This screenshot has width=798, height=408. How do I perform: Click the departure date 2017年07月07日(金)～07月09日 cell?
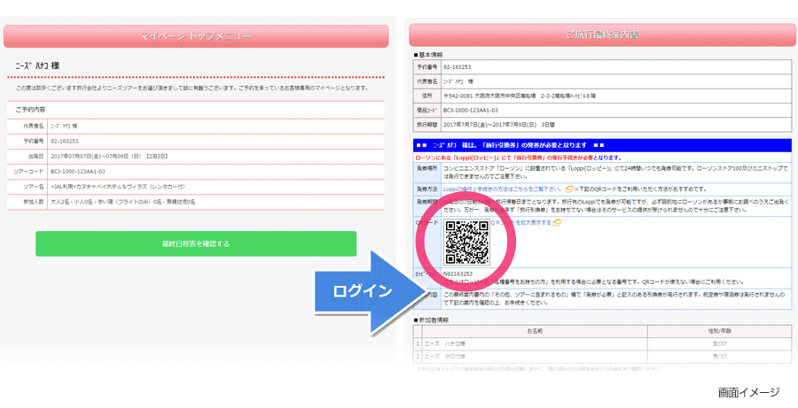217,156
